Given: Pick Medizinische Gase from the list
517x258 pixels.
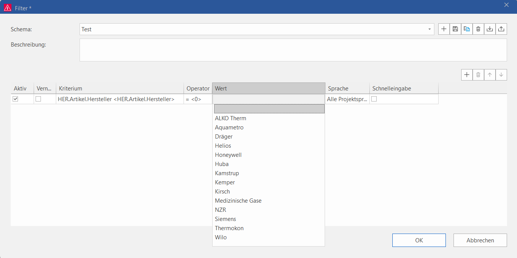Looking at the screenshot, I should (x=238, y=201).
